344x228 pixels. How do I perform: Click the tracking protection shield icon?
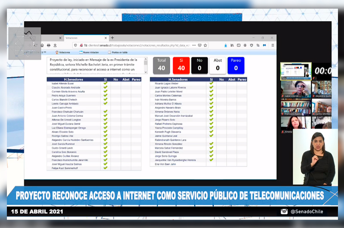pos(76,45)
